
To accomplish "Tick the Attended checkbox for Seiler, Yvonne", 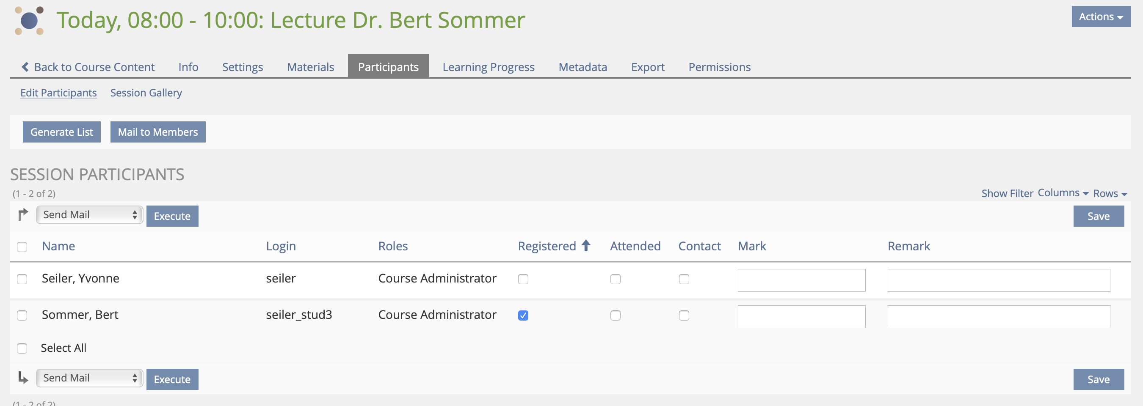I will [x=615, y=279].
